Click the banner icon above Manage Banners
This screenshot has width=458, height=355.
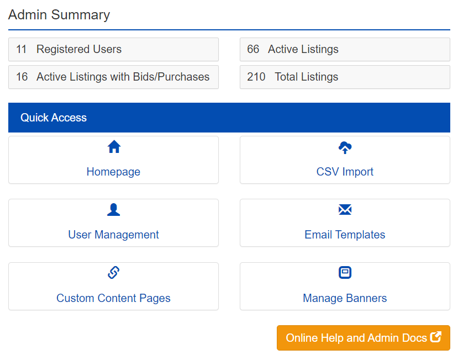[x=345, y=273]
